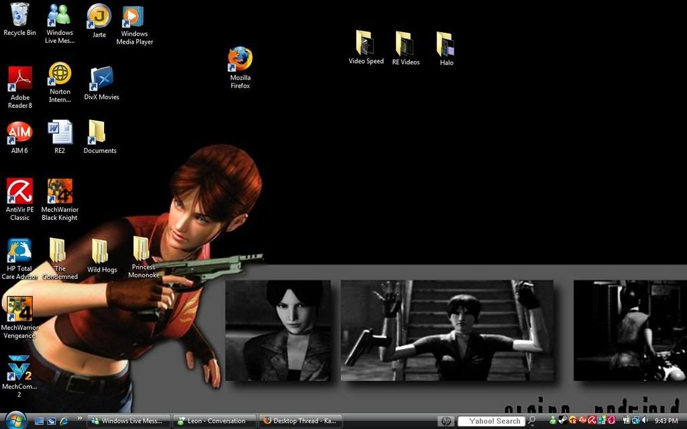
Task: Click the HP logo button on the taskbar
Action: [x=446, y=421]
